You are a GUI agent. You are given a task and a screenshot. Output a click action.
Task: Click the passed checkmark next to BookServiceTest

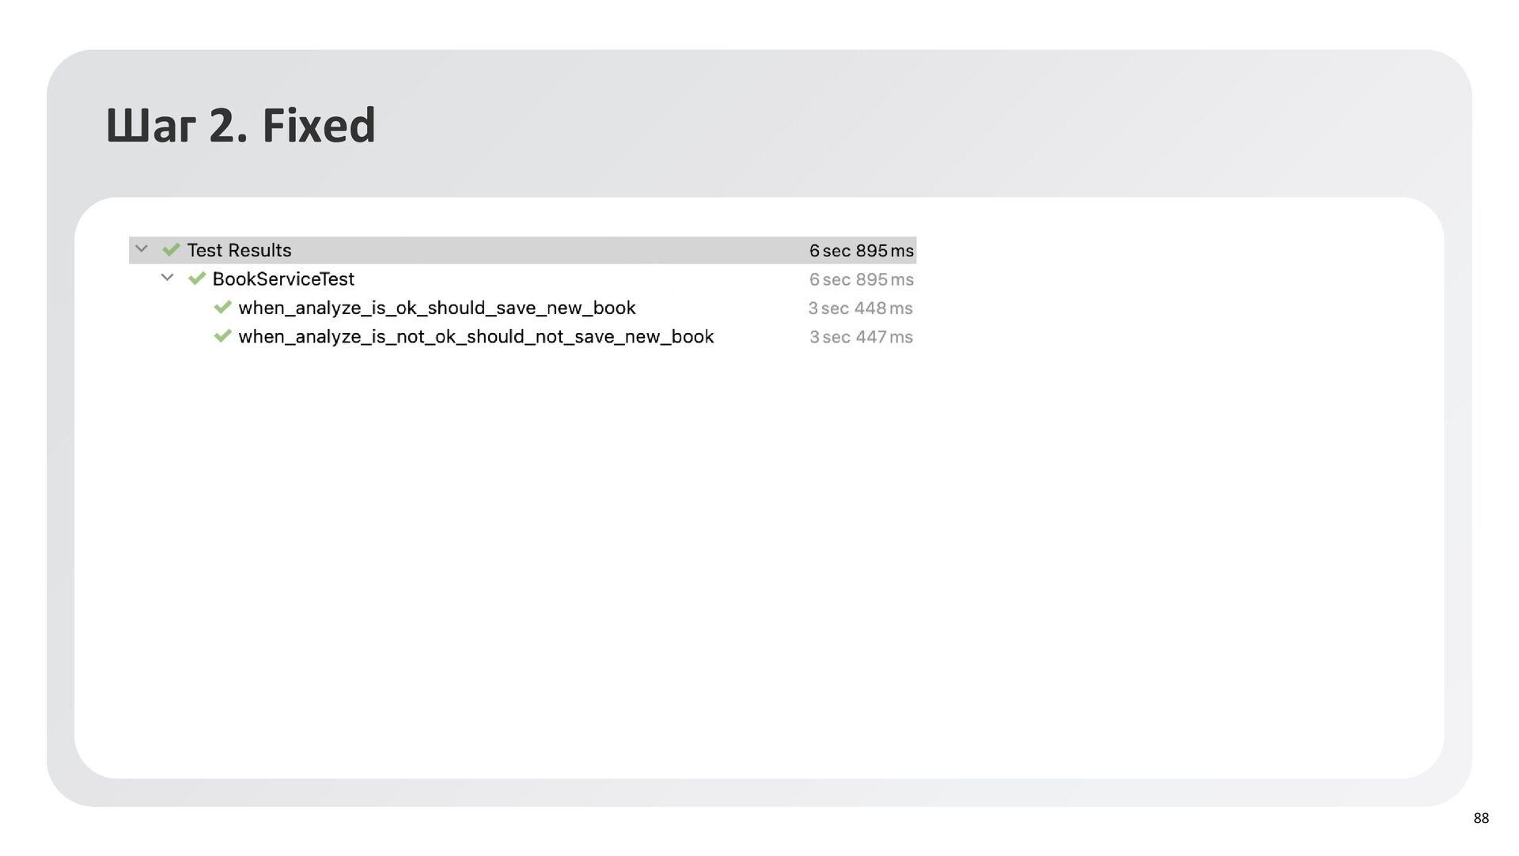(x=197, y=278)
